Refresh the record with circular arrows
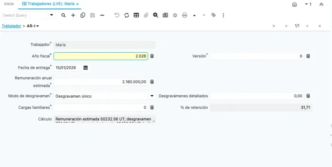Image resolution: width=332 pixels, height=167 pixels. (x=127, y=15)
